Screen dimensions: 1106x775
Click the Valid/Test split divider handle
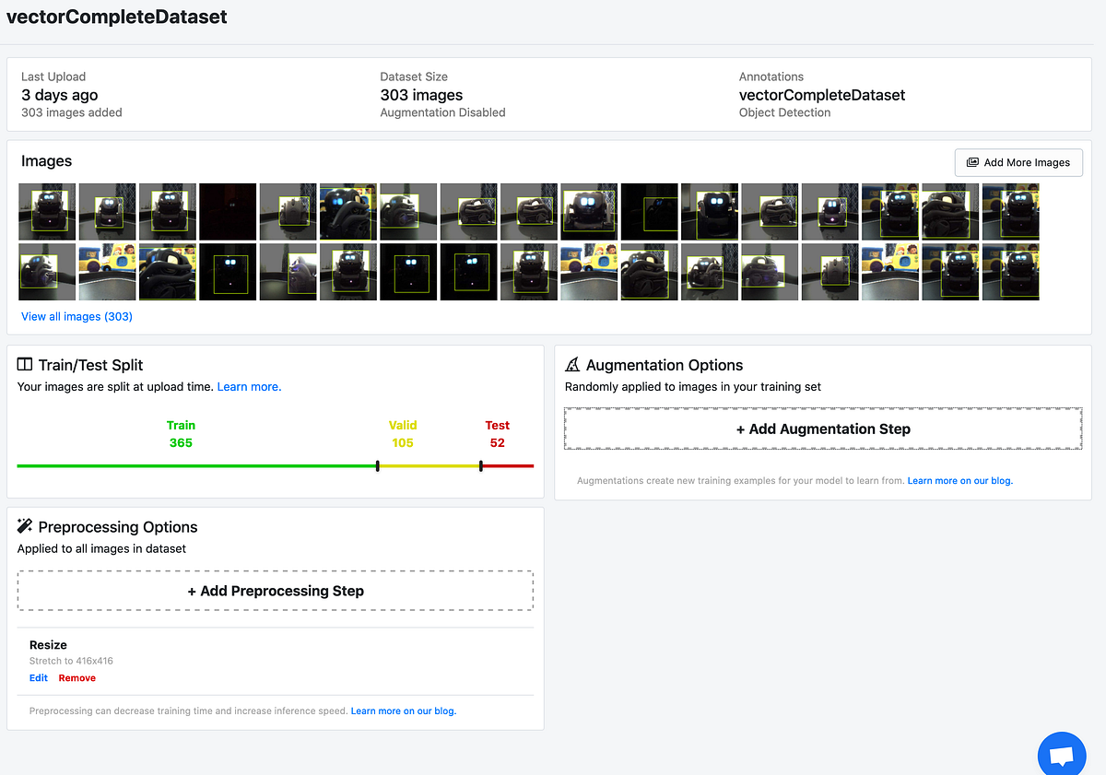[x=480, y=466]
